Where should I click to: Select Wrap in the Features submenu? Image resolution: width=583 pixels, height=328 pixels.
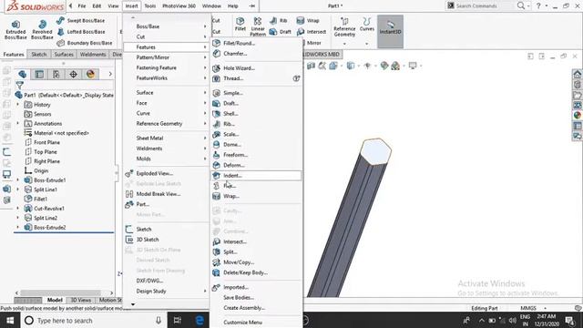click(x=256, y=196)
